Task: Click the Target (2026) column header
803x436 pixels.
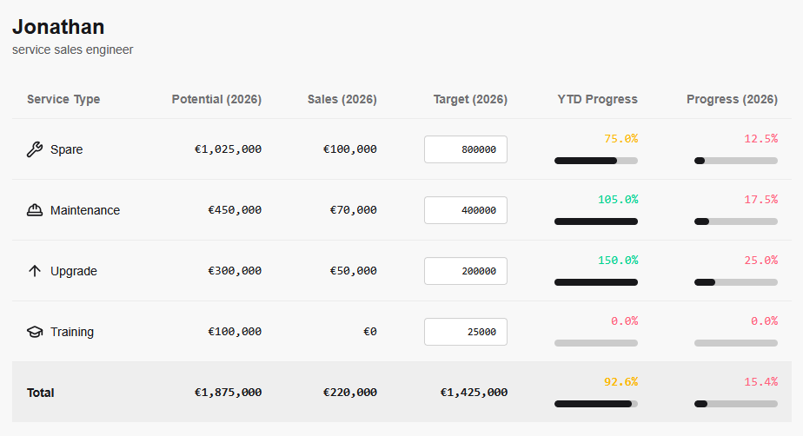Action: (470, 99)
